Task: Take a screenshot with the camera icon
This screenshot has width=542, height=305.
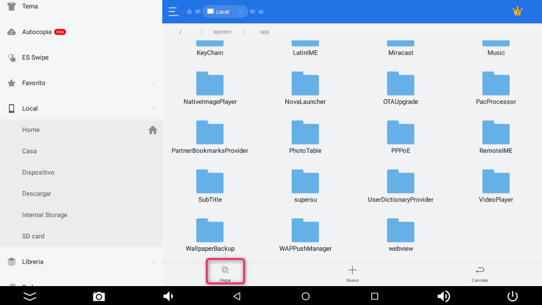Action: (x=99, y=297)
